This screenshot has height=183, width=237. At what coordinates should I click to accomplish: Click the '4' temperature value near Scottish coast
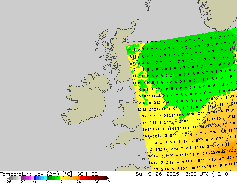[130, 50]
